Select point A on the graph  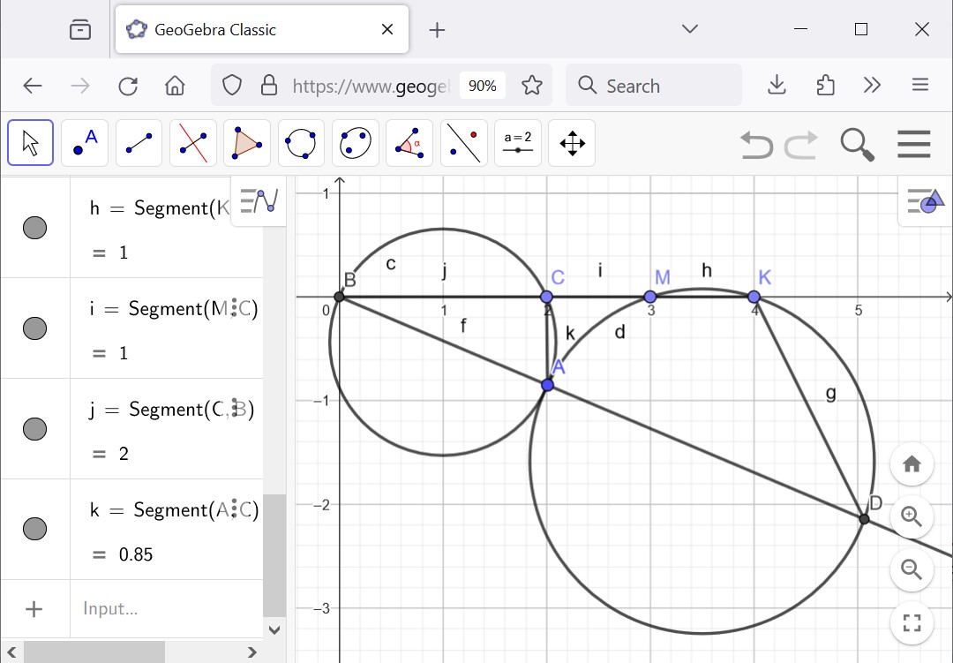pyautogui.click(x=548, y=385)
